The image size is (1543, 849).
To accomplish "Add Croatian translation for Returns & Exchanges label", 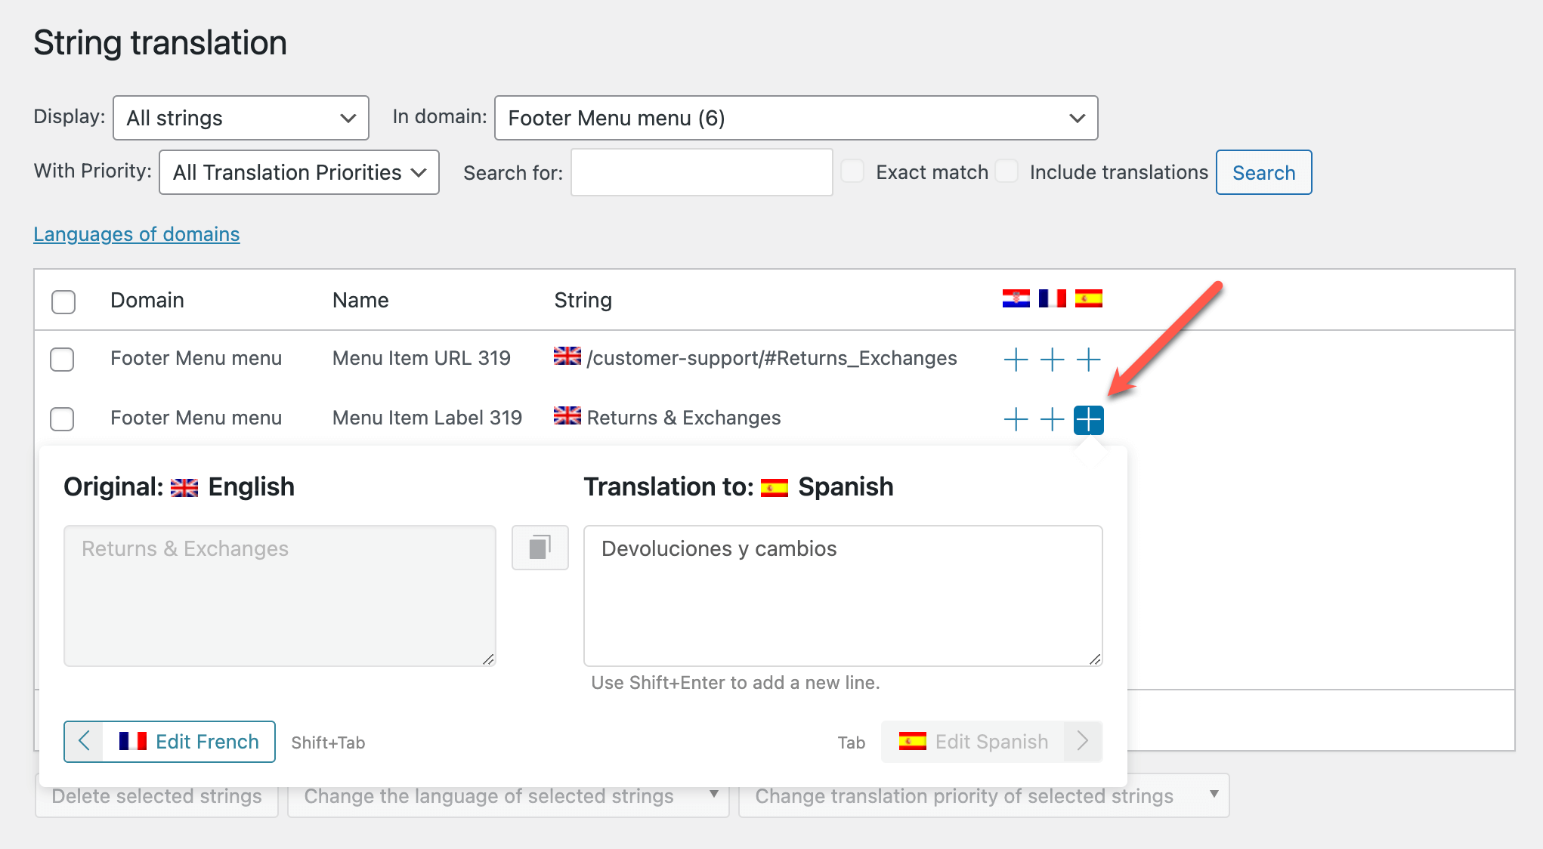I will click(1016, 419).
